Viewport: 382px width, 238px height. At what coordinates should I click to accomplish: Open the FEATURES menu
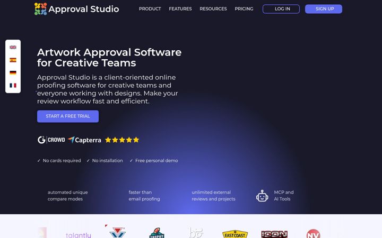point(180,9)
